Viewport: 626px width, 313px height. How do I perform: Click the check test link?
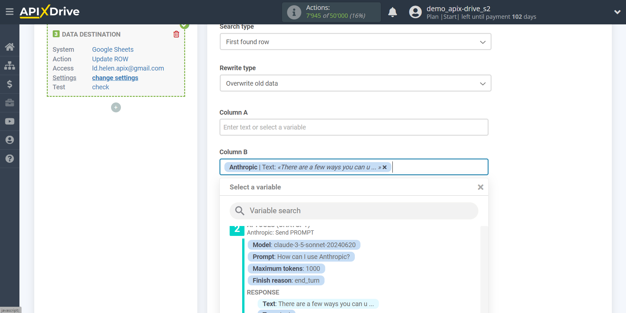click(100, 87)
